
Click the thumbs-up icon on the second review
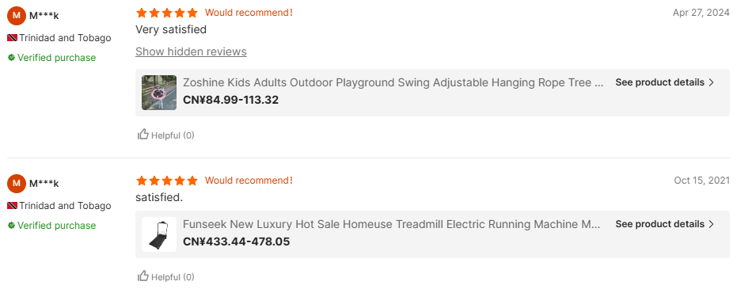click(x=143, y=276)
